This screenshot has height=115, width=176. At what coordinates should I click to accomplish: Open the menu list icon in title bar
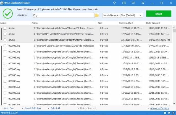(143, 3)
